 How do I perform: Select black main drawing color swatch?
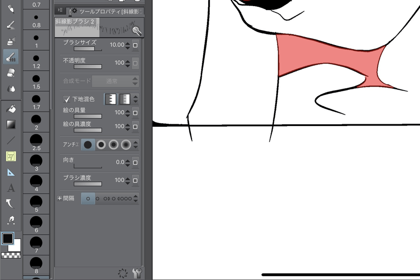pos(7,238)
